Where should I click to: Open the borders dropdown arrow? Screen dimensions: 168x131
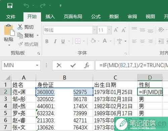(84, 41)
